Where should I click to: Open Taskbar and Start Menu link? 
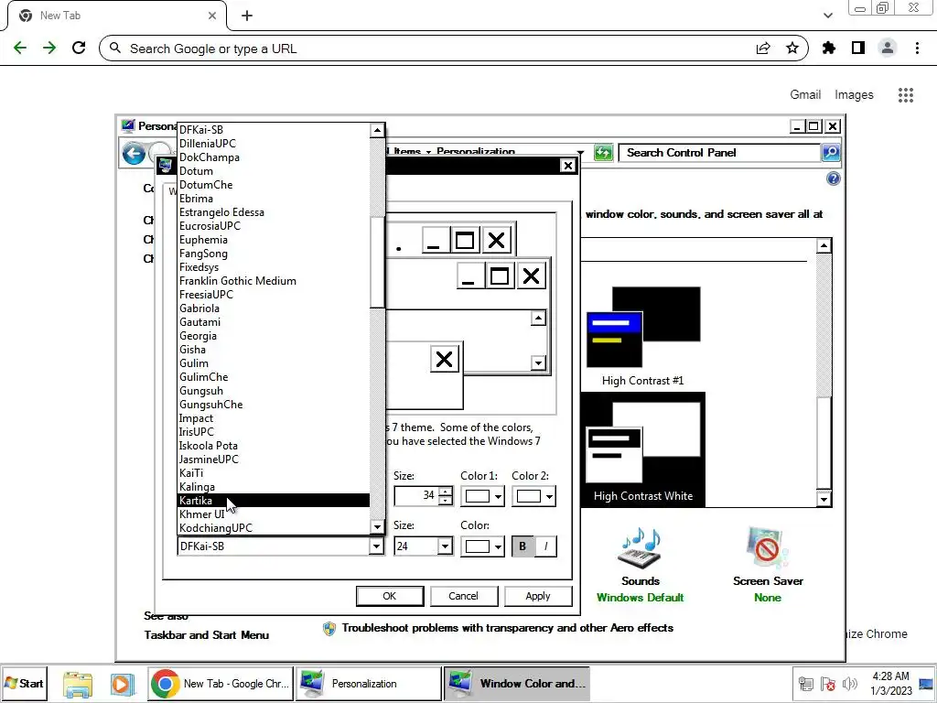tap(206, 635)
